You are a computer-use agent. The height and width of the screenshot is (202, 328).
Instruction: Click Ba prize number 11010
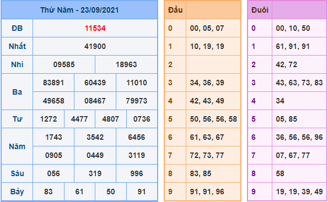137,83
